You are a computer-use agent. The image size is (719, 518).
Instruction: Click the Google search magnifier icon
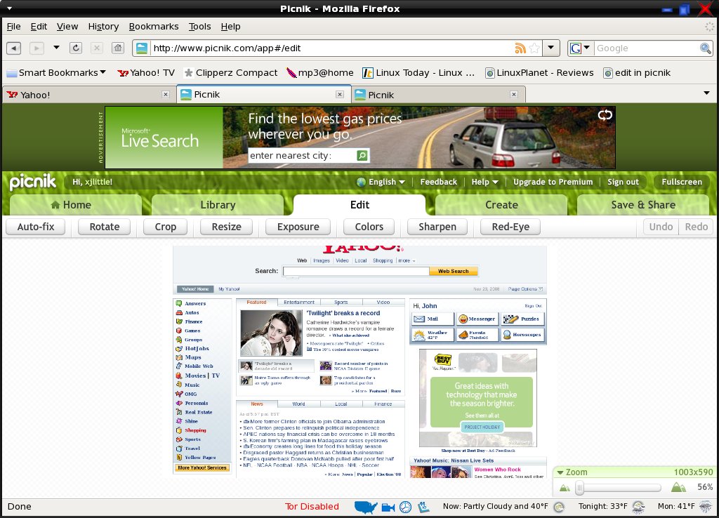pos(705,48)
